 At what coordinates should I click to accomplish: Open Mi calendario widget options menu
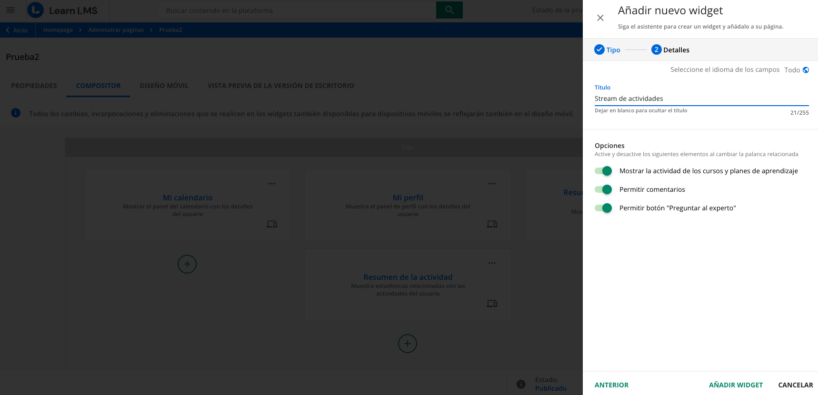pyautogui.click(x=271, y=184)
